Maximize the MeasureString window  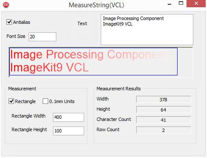pos(181,3)
